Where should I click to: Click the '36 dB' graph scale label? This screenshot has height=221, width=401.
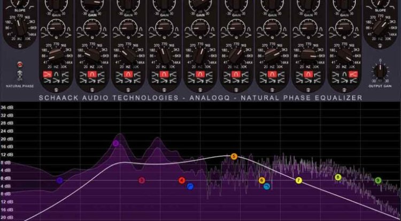[x=7, y=108]
